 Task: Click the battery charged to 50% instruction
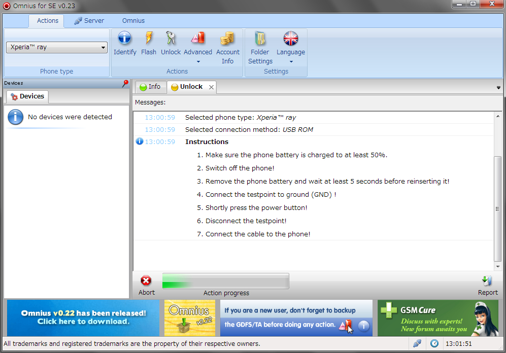(296, 155)
